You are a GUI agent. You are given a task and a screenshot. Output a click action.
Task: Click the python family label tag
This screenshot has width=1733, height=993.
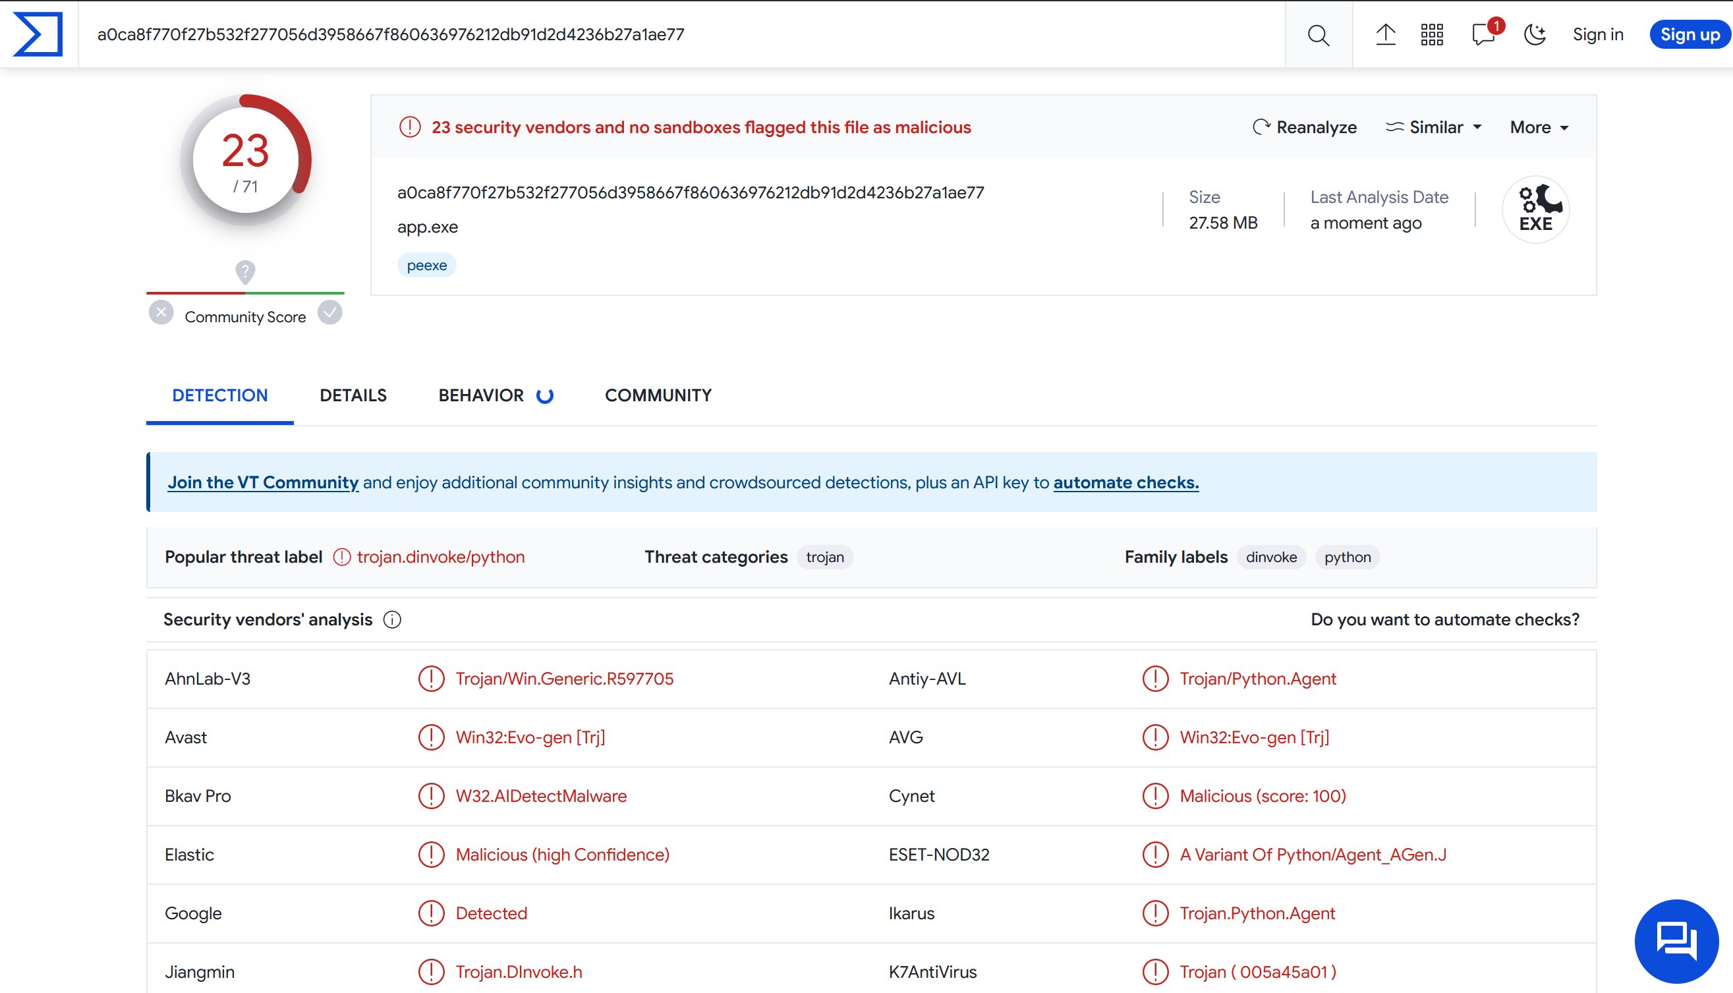[x=1347, y=557]
